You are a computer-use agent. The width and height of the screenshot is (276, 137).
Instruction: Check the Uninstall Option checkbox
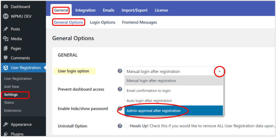pos(126,126)
